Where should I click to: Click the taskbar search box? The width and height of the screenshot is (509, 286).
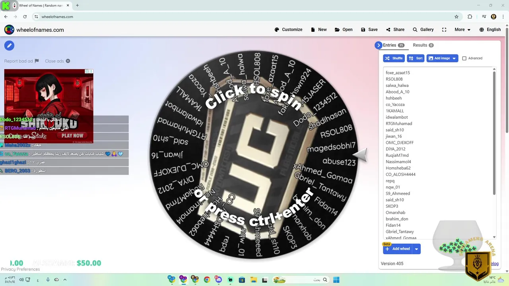300,280
